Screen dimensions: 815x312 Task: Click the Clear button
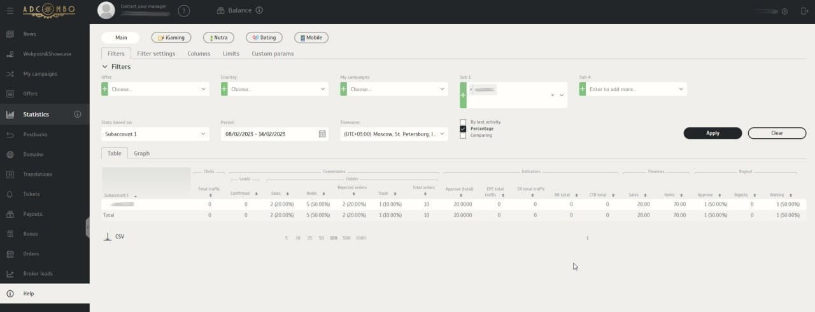[x=777, y=133]
